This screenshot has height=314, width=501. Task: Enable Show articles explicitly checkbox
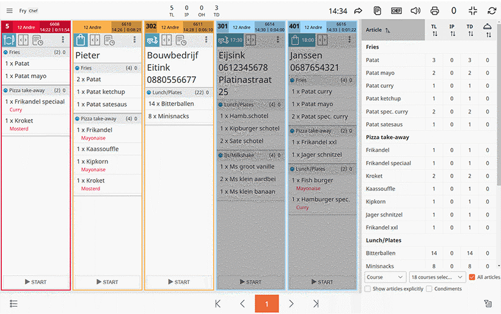point(367,289)
